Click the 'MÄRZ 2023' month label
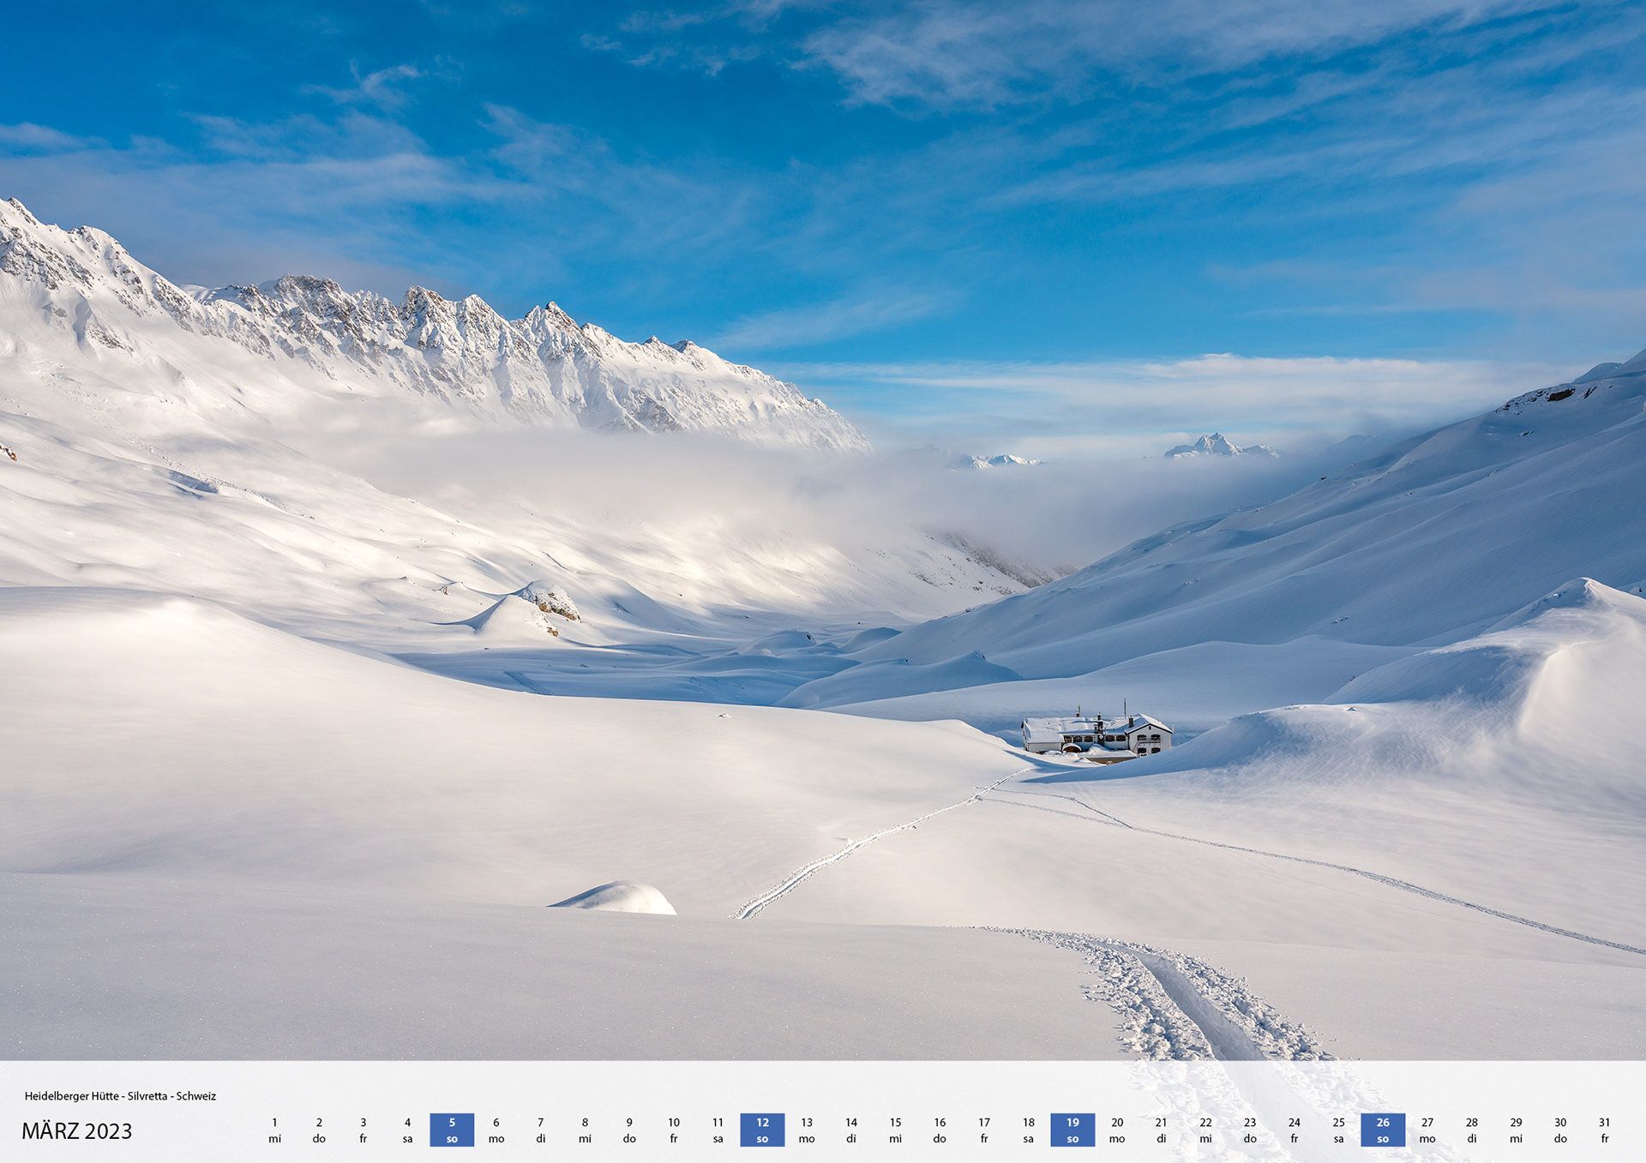1646x1163 pixels. click(77, 1131)
